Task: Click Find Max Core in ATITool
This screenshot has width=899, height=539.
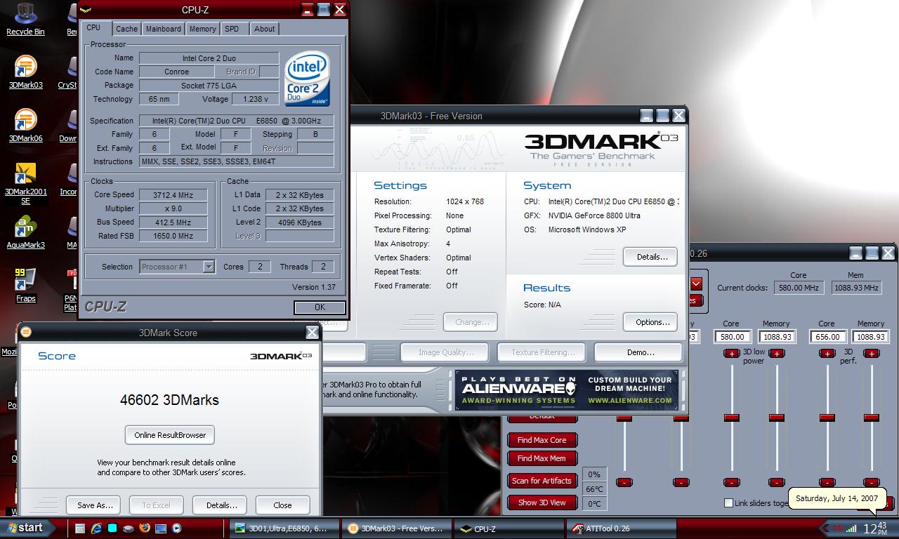Action: pos(542,440)
